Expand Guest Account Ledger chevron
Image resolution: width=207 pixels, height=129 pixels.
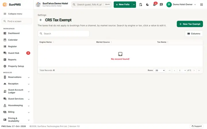[29, 92]
